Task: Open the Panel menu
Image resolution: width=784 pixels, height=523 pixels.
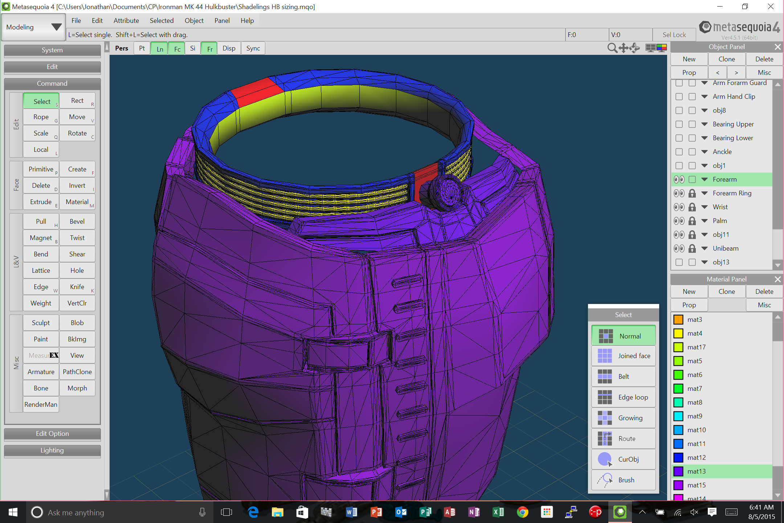Action: pyautogui.click(x=222, y=21)
